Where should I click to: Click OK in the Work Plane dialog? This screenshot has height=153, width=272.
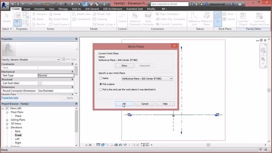pyautogui.click(x=125, y=104)
